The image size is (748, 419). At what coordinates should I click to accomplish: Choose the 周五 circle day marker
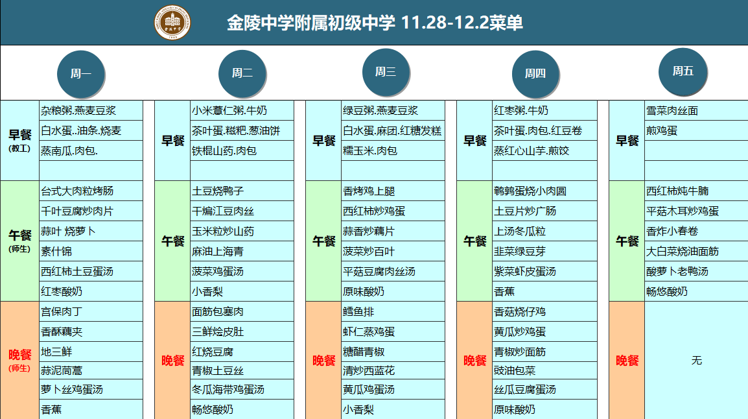click(683, 71)
